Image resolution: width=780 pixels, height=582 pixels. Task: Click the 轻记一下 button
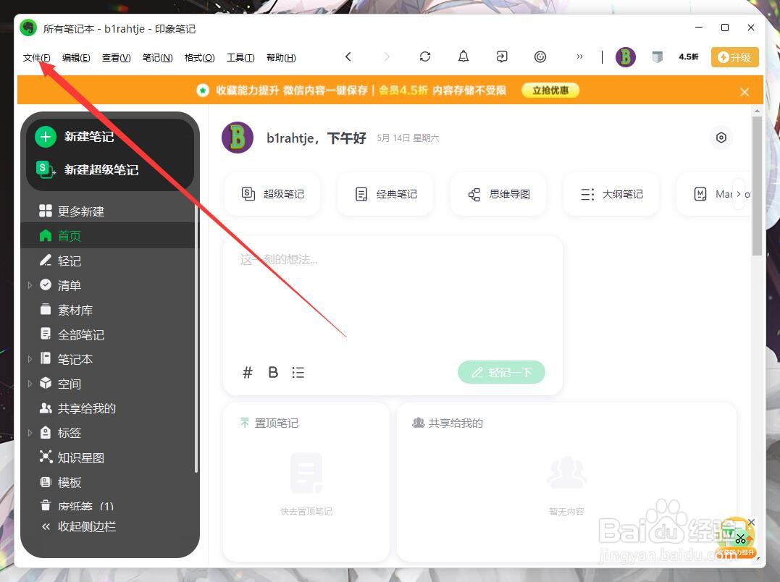[x=501, y=372]
